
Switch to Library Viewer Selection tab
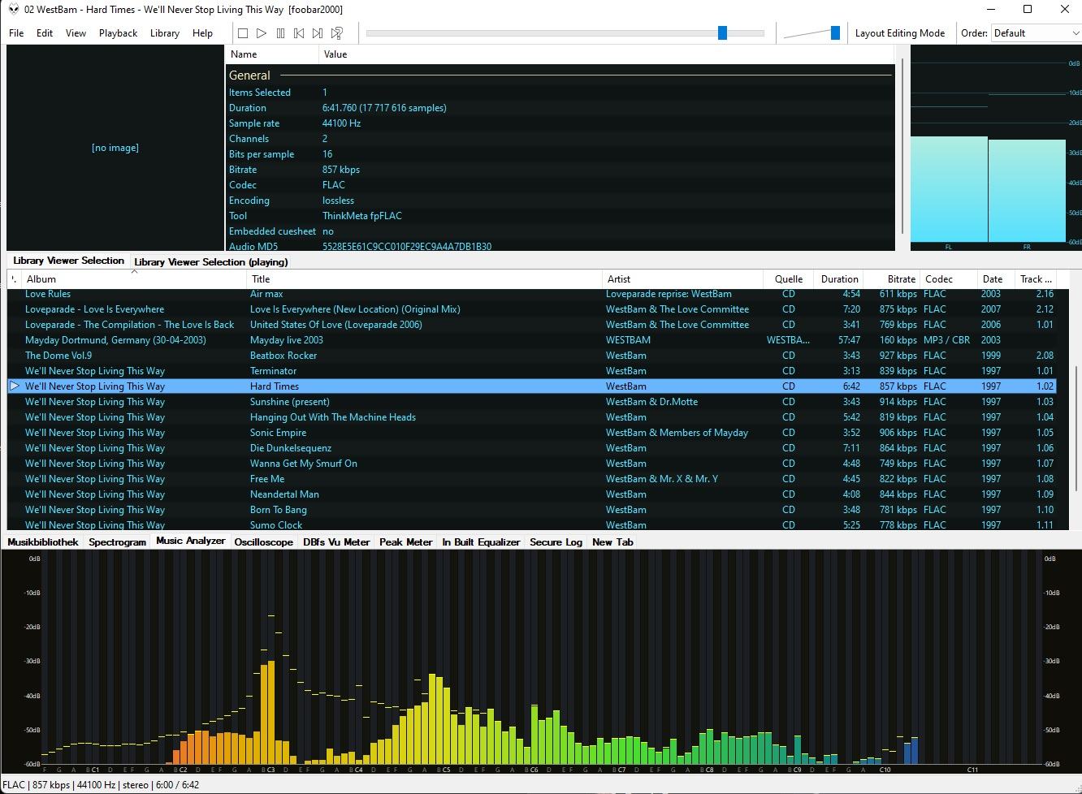[68, 261]
